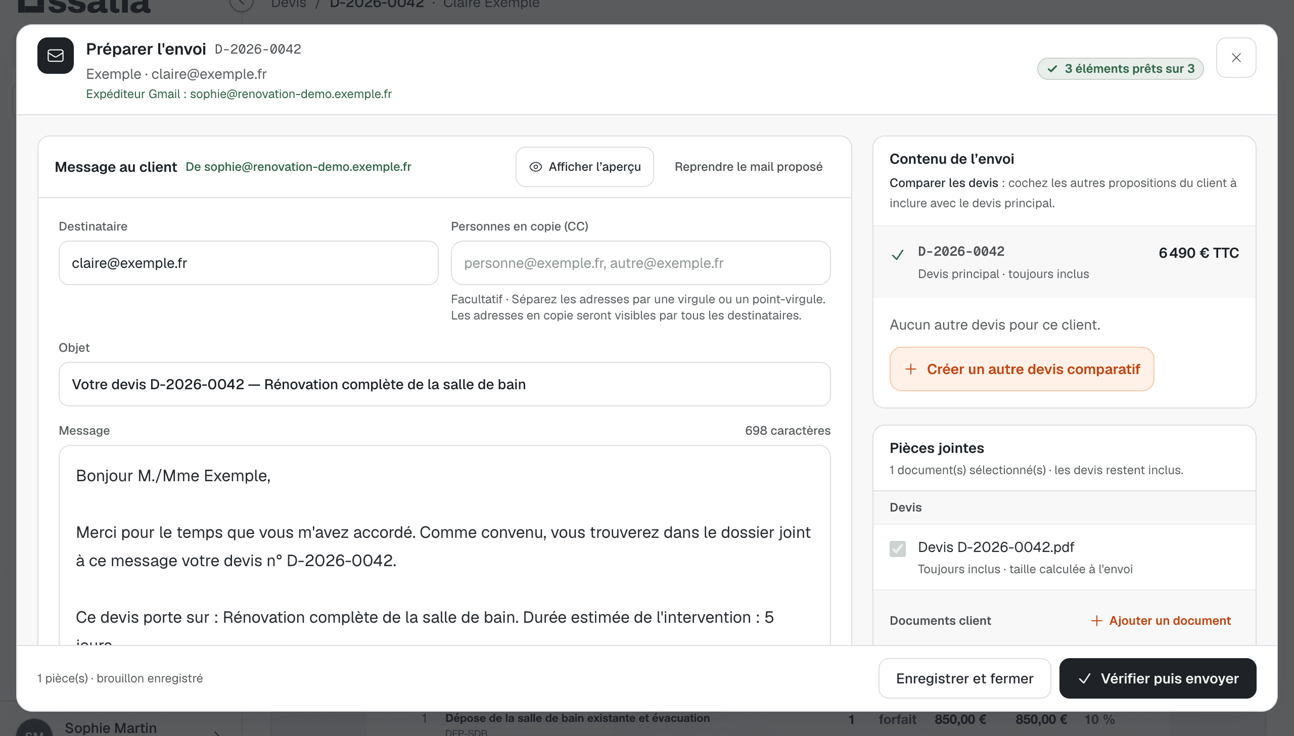The width and height of the screenshot is (1294, 736).
Task: Toggle the Devis D-2026-0042.pdf checkbox
Action: tap(898, 548)
